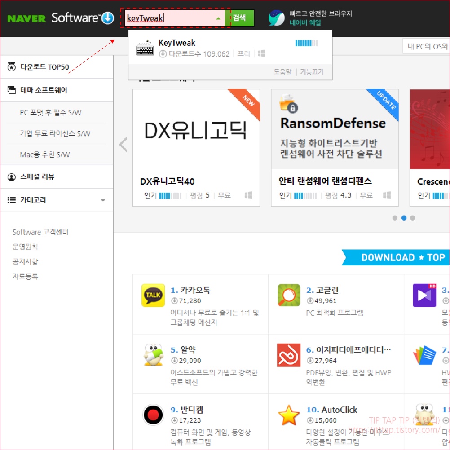Open 공지사항 link
Screen dimensions: 450x450
25,261
